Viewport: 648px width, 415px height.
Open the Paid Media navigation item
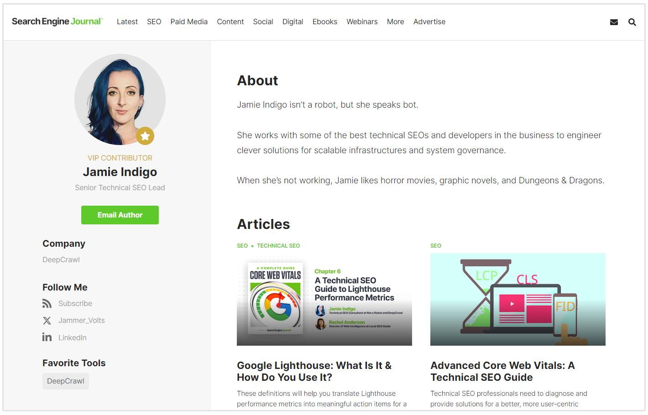pos(189,21)
